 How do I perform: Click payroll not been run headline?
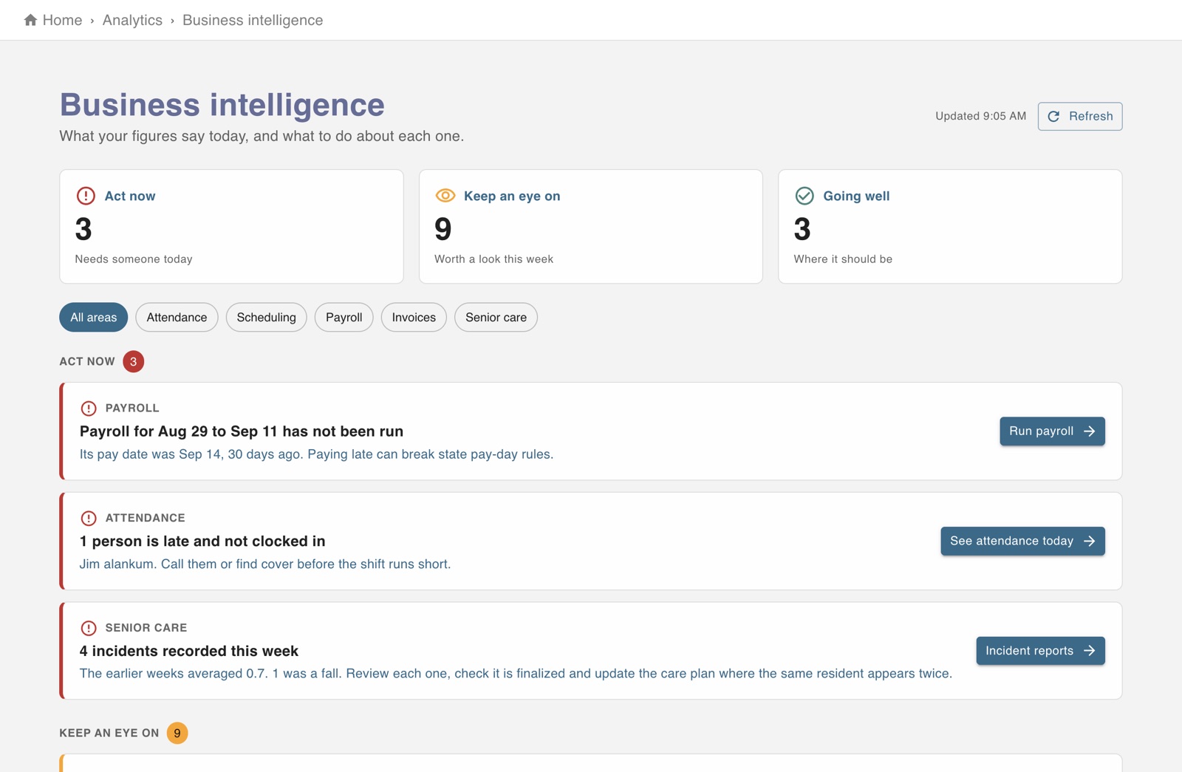[242, 431]
